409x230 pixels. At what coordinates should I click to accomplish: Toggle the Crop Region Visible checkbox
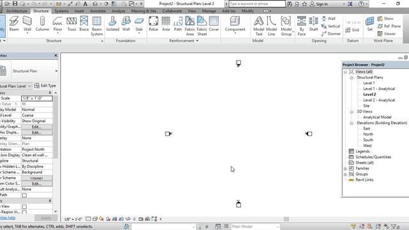24,212
